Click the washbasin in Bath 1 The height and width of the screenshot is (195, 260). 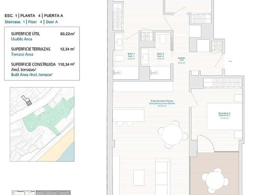[119, 42]
